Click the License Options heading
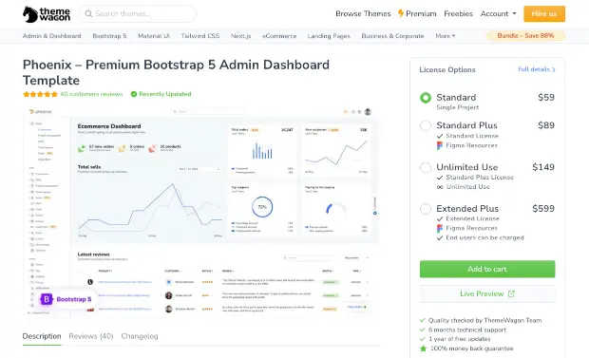Screen dimensions: 589x358 [x=447, y=69]
